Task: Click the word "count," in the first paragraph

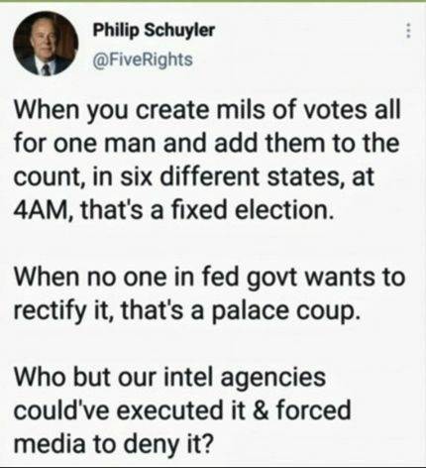Action: (x=49, y=177)
